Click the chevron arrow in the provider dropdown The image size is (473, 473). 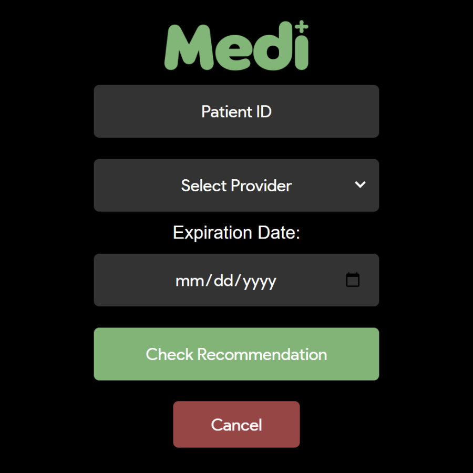[360, 185]
